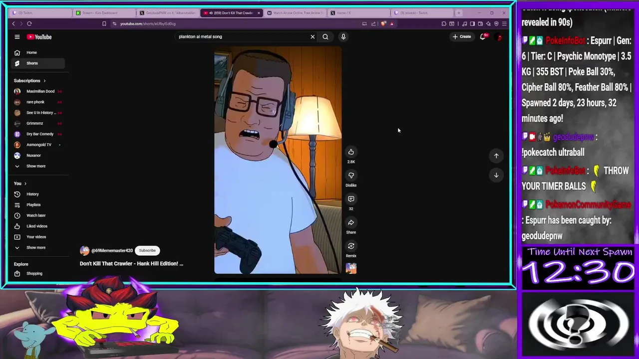
Task: Go forward in the browser
Action: [x=21, y=23]
